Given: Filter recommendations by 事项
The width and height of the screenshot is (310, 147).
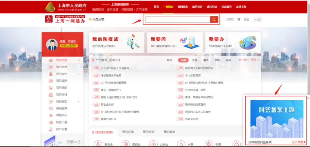Looking at the screenshot, I should click(206, 60).
